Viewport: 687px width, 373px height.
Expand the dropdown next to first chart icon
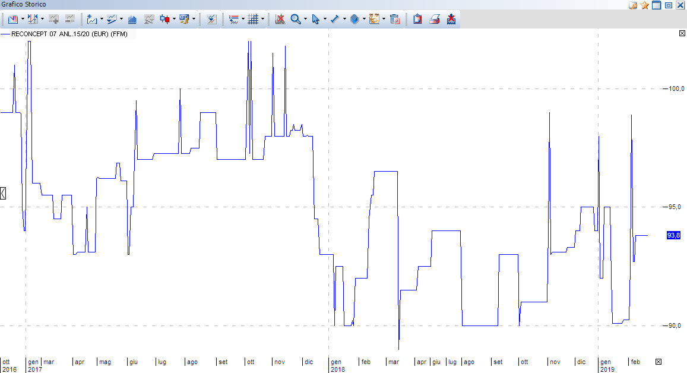(23, 19)
